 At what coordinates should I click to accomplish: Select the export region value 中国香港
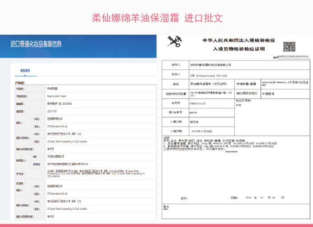pos(268,94)
